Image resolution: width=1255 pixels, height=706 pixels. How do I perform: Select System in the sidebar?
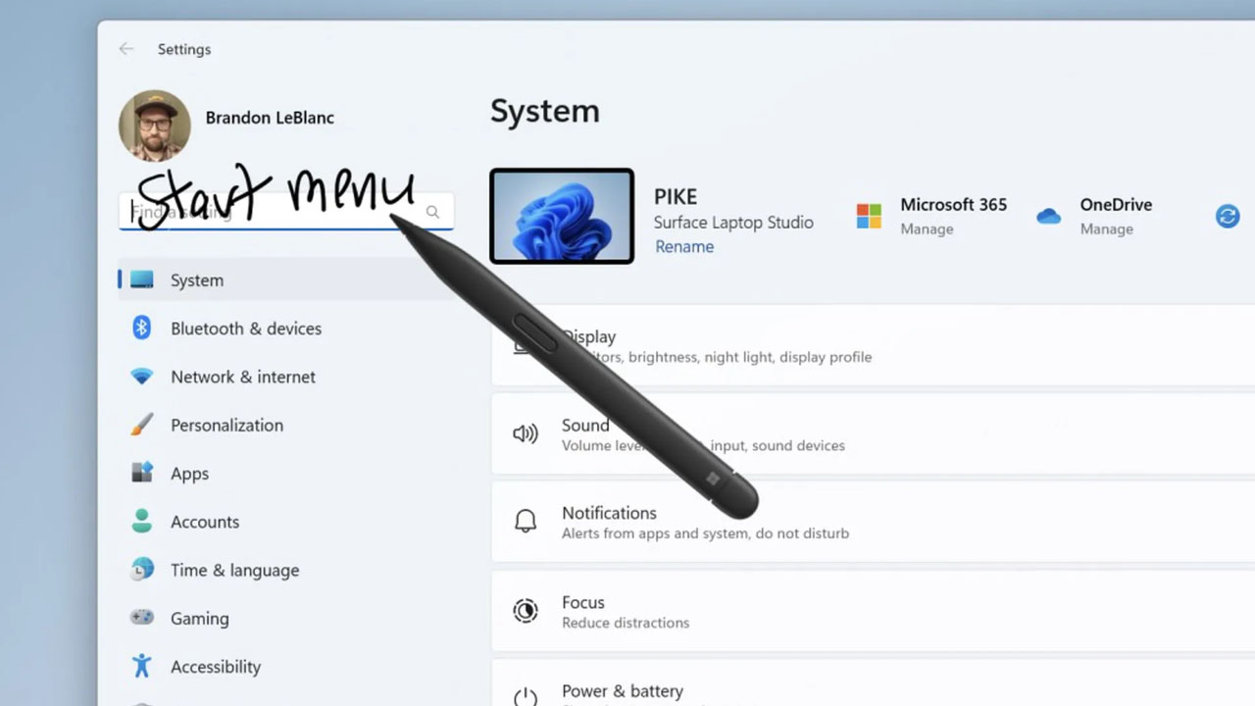(284, 280)
